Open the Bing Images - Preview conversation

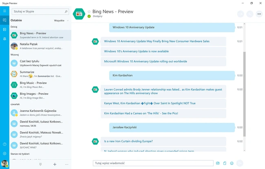pyautogui.click(x=40, y=96)
